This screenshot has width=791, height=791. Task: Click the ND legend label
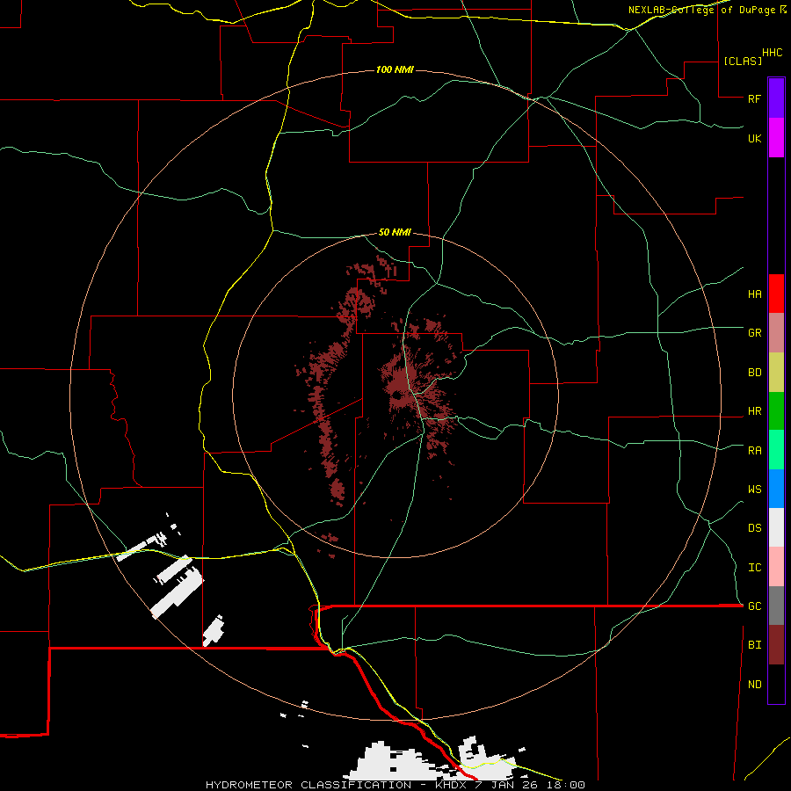pyautogui.click(x=754, y=685)
